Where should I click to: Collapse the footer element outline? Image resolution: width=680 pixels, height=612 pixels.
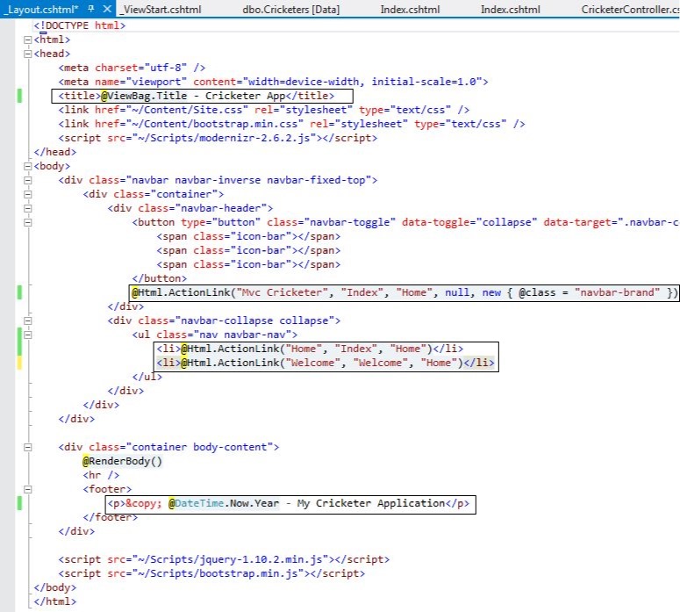click(28, 489)
